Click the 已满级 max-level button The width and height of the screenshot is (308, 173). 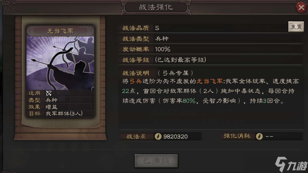[x=156, y=161]
